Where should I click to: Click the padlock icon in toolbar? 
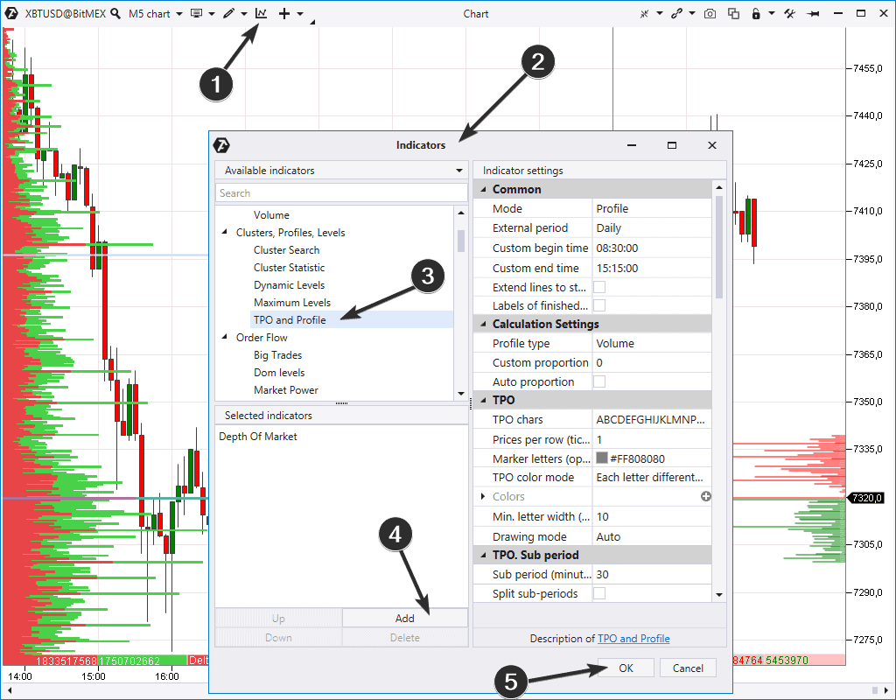pos(756,14)
